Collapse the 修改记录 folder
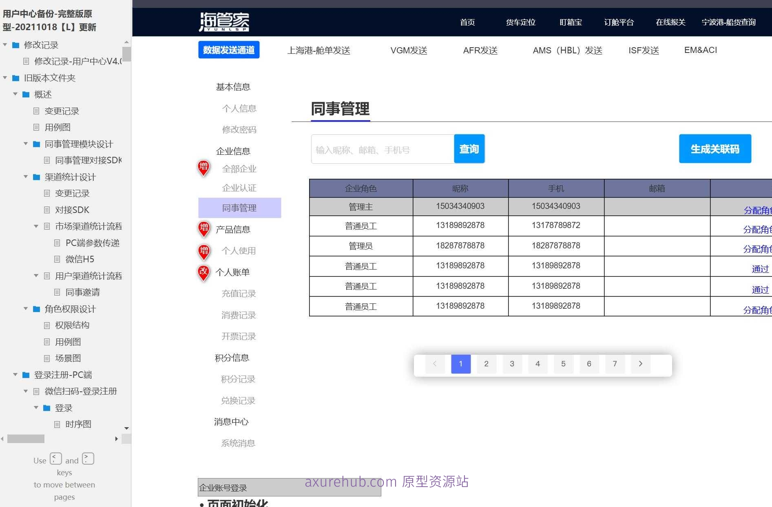This screenshot has height=507, width=772. (5, 45)
